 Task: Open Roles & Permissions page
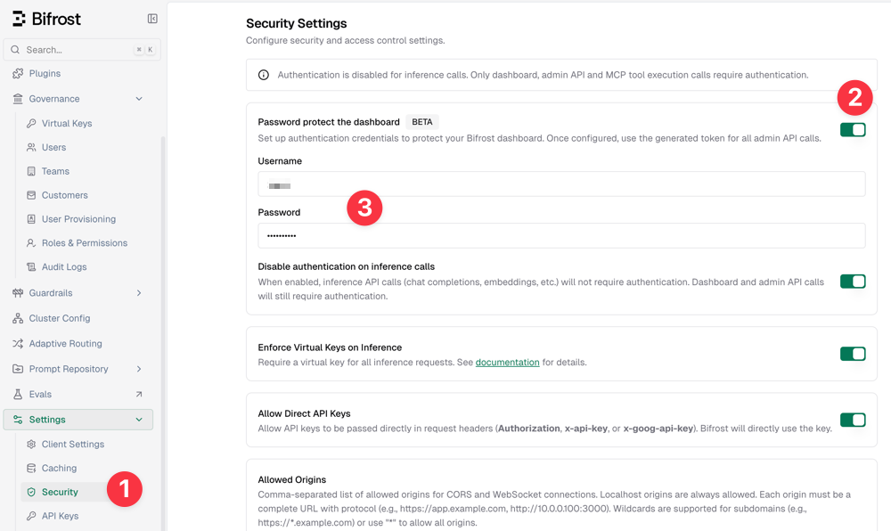[84, 243]
